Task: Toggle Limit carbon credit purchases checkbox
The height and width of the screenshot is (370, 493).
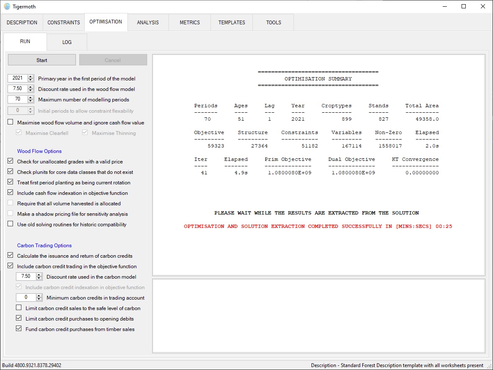Action: click(19, 318)
